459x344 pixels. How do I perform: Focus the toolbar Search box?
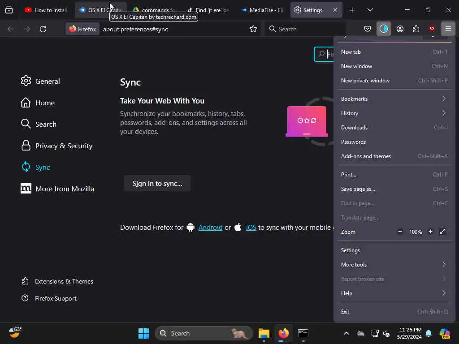pyautogui.click(x=305, y=29)
